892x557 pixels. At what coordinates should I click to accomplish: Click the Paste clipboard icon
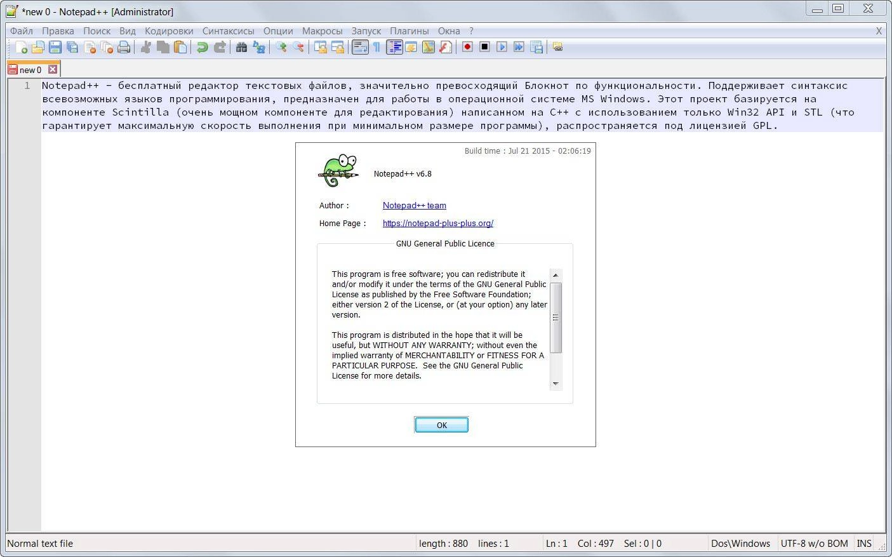180,47
